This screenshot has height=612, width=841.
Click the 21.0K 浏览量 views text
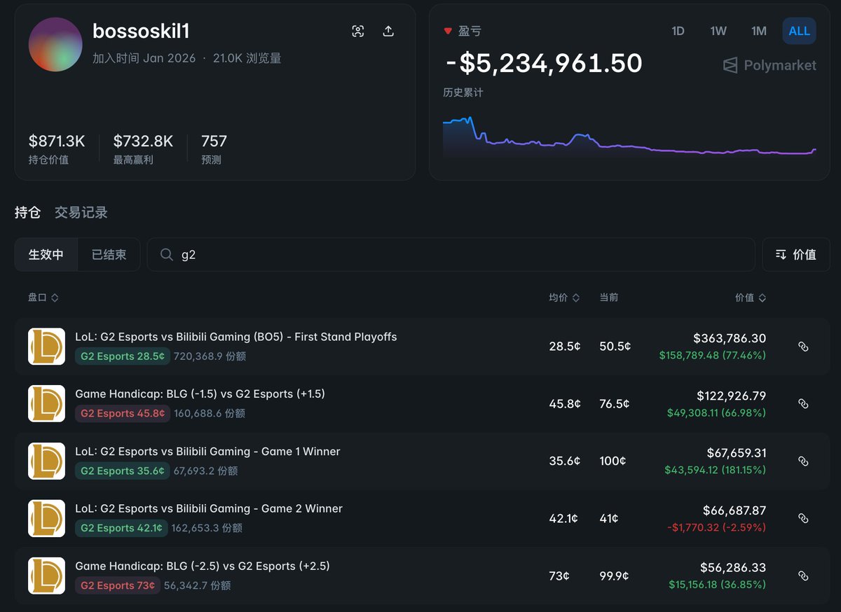click(247, 58)
